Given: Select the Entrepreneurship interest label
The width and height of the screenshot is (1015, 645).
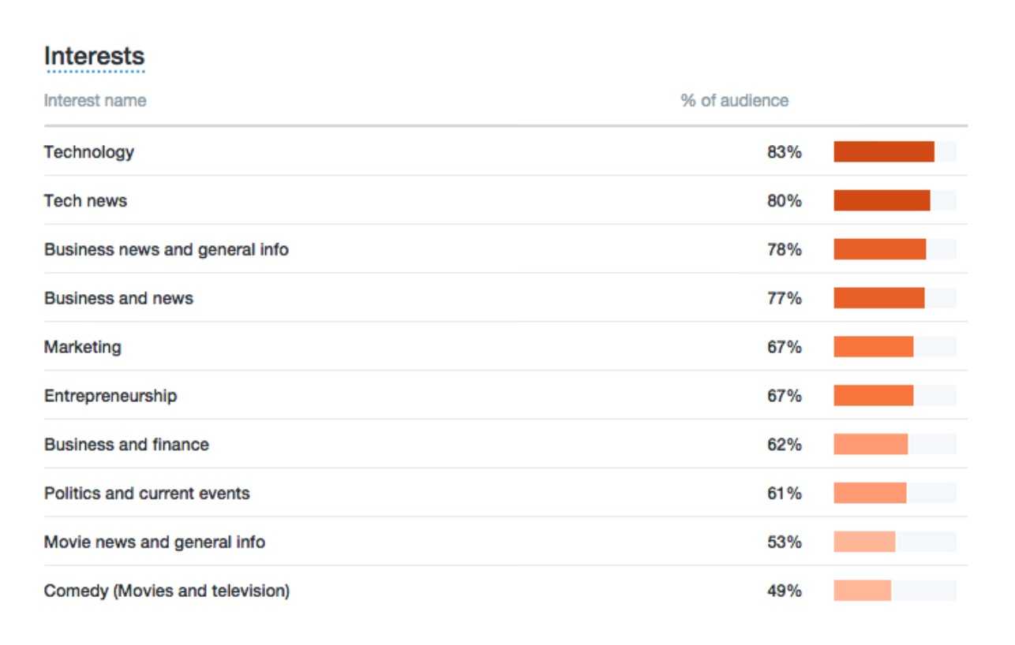Looking at the screenshot, I should coord(110,396).
